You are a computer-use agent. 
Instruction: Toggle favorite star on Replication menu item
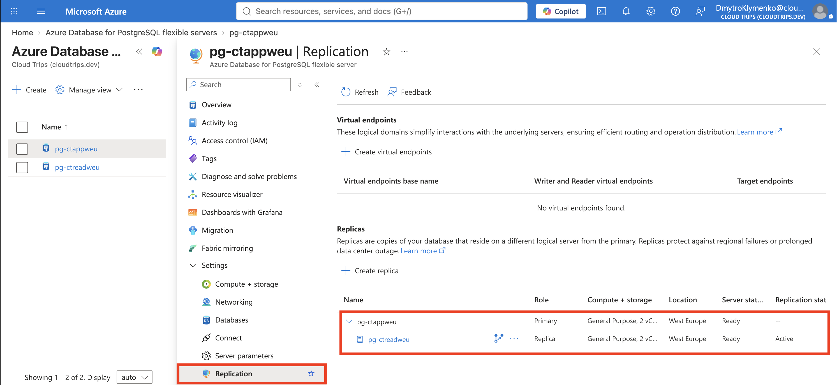(x=311, y=374)
